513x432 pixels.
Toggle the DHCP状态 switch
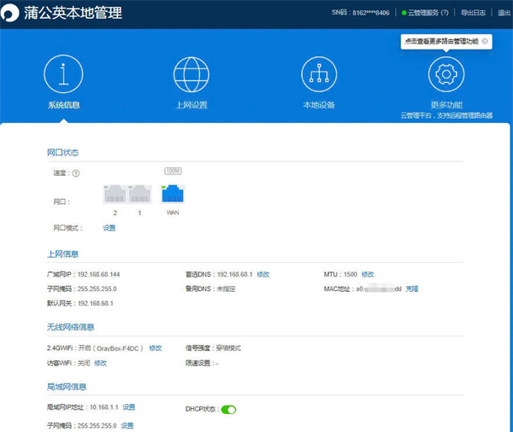pos(228,410)
